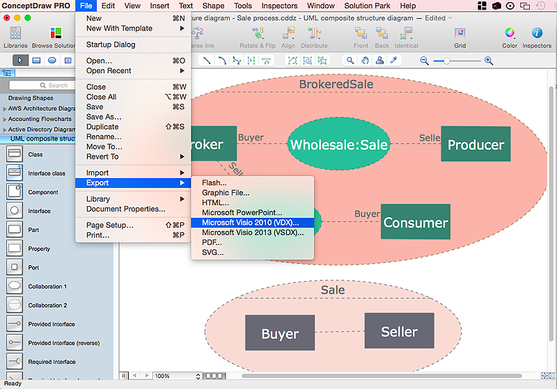The image size is (557, 389).
Task: Select UML composite structure library tab
Action: [42, 138]
